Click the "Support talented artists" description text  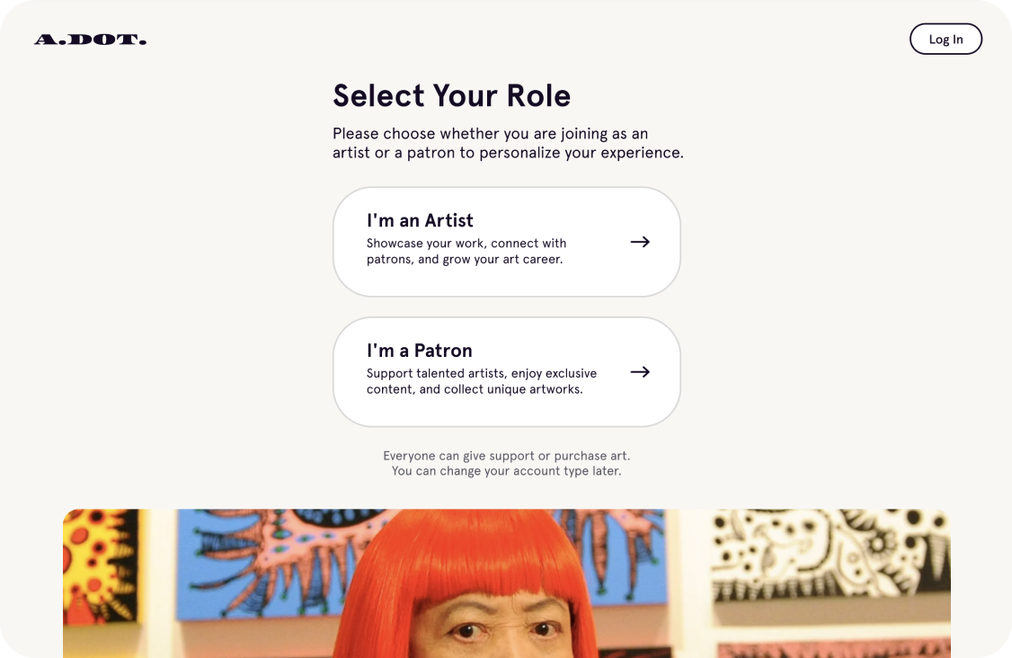[481, 381]
